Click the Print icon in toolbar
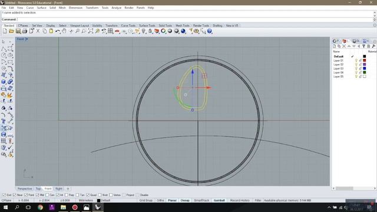Viewport: 377px width, 212px height. tap(25, 31)
